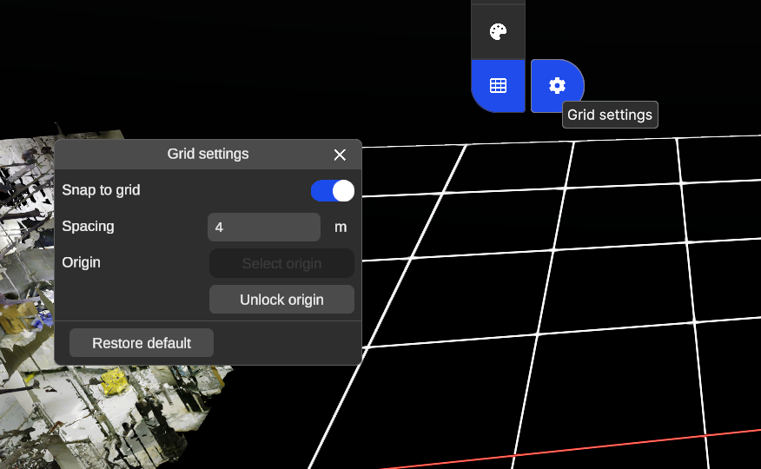Click the Grid settings gear icon
This screenshot has height=469, width=761.
pyautogui.click(x=557, y=86)
